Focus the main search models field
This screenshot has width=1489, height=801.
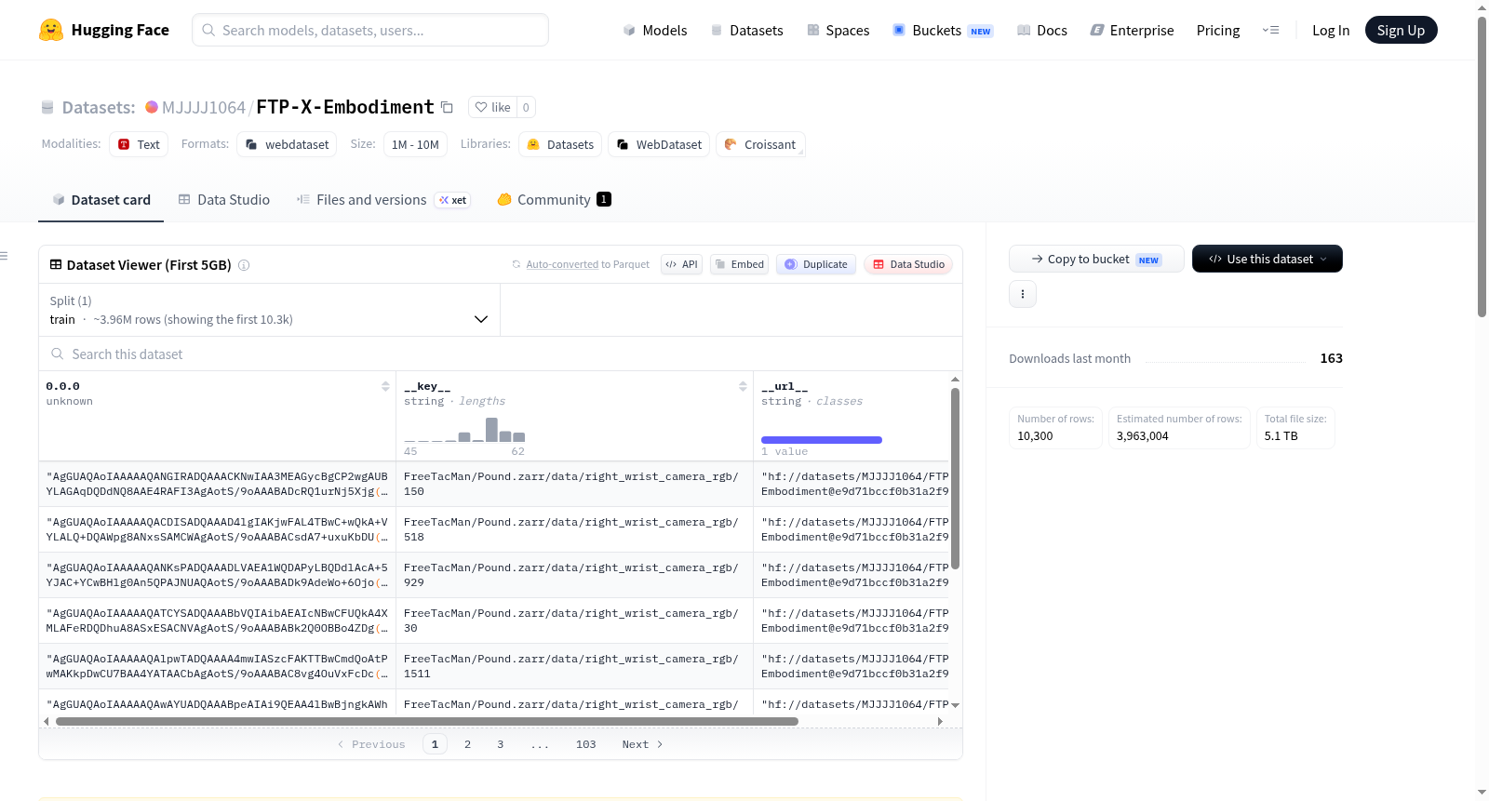tap(370, 30)
